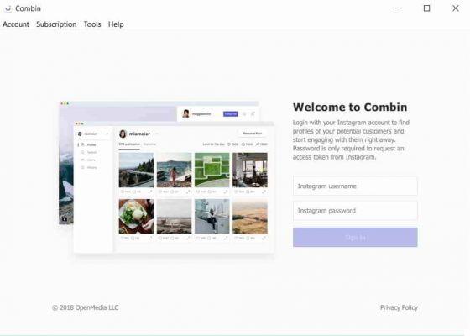470x336 pixels.
Task: Open the Privacy Policy link
Action: tap(399, 307)
